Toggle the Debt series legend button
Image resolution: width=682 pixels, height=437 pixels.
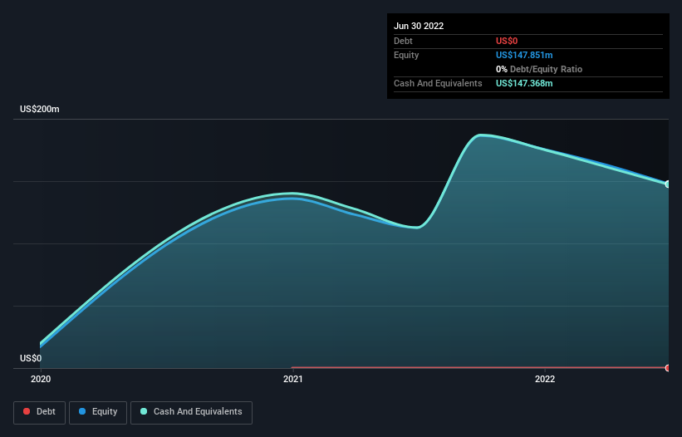(x=39, y=412)
